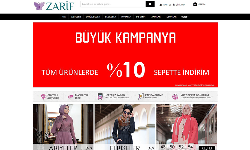Click the Büyük Kampanya red banner
The width and height of the screenshot is (250, 150).
(x=125, y=55)
